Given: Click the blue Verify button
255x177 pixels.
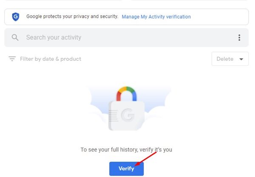Looking at the screenshot, I should [x=126, y=169].
